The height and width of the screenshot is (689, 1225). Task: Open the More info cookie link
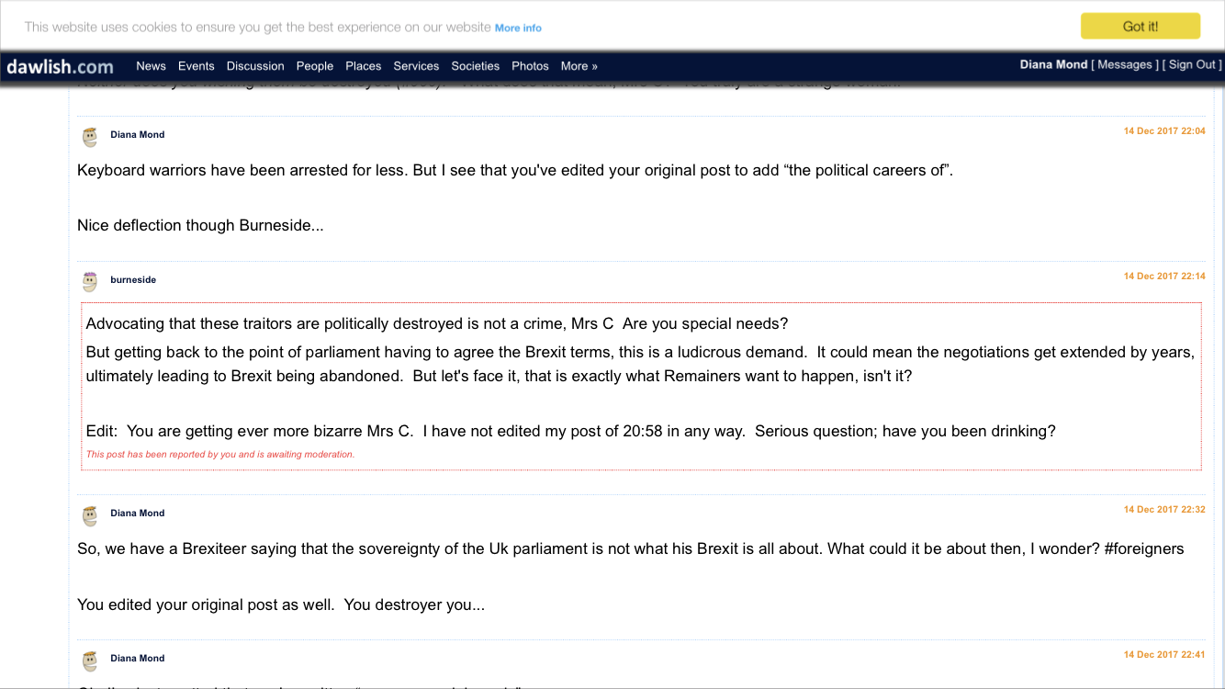point(518,28)
